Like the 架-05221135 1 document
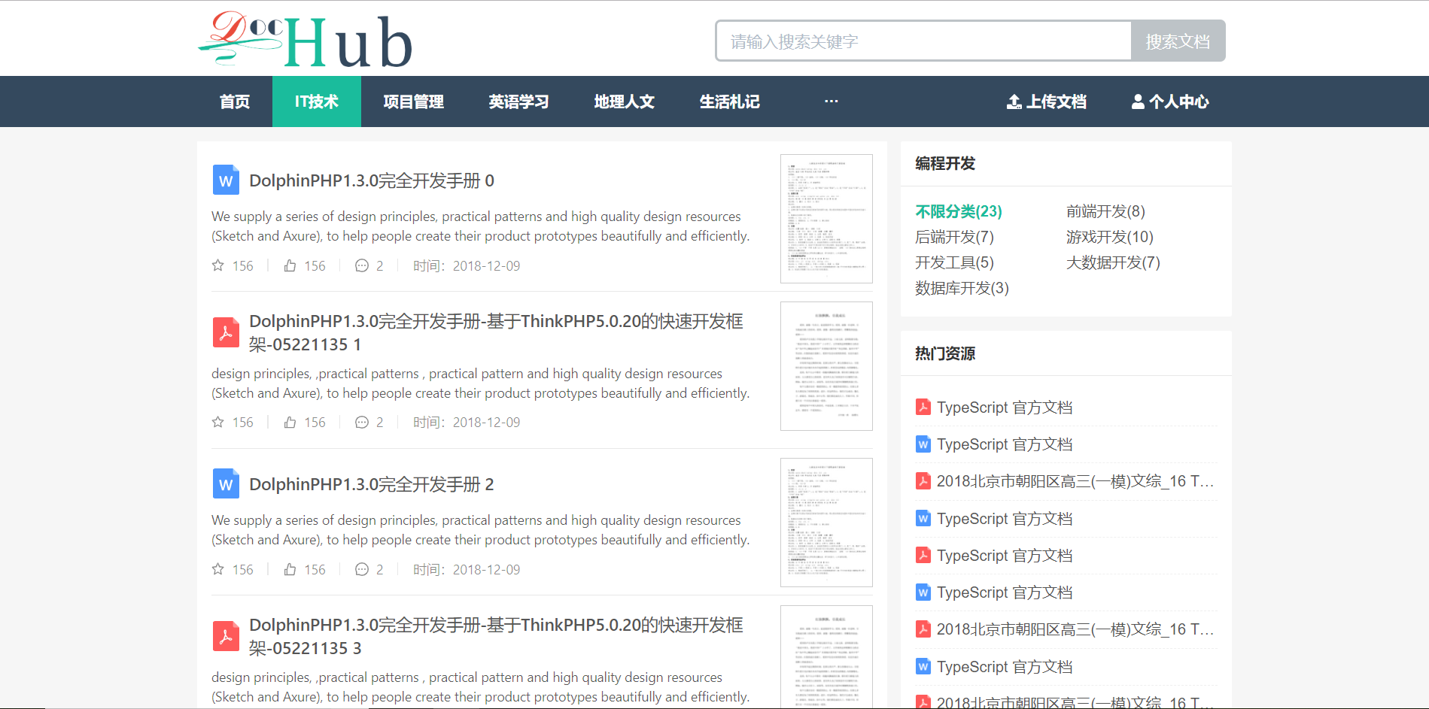Viewport: 1429px width, 709px height. point(290,422)
